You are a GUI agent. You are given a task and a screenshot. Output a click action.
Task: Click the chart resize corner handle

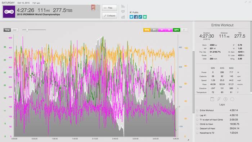(188, 140)
